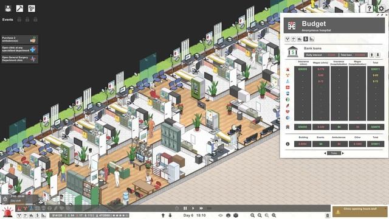Click the 'Today' period label in Budget panel
This screenshot has height=219, width=389.
coord(334,153)
